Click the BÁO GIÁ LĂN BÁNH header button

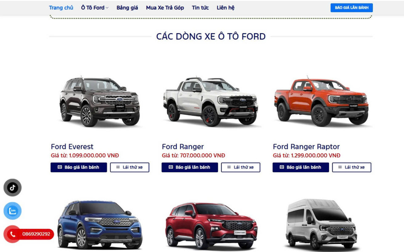(351, 8)
